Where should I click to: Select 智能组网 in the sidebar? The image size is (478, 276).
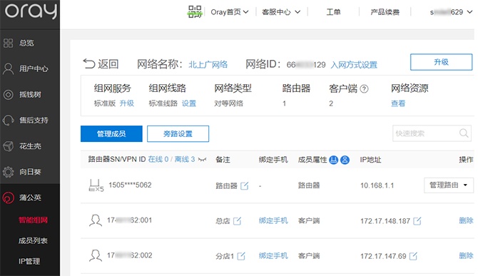coord(33,220)
